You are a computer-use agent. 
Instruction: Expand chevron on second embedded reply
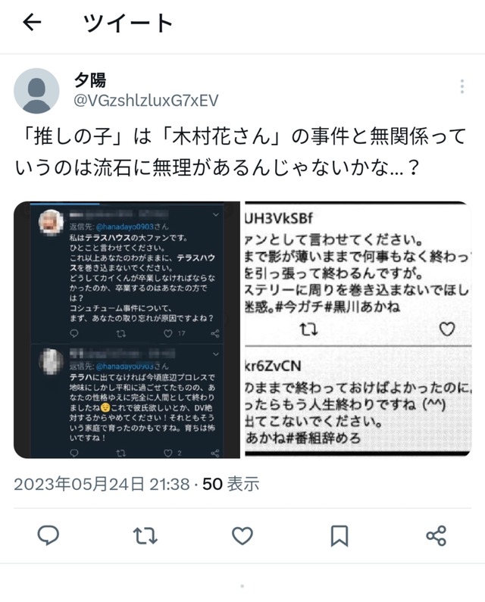point(216,354)
